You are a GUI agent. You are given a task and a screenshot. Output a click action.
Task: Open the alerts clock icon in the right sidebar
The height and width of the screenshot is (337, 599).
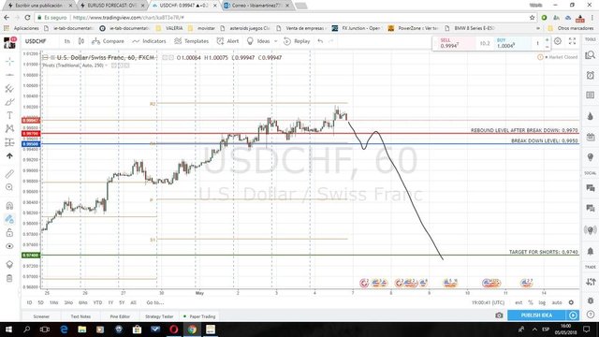point(591,75)
